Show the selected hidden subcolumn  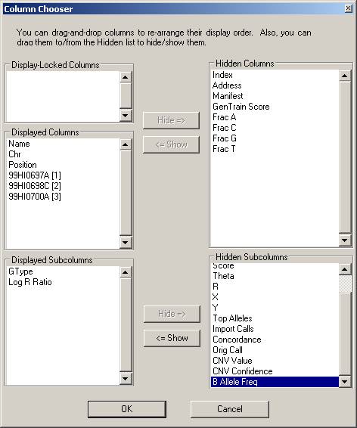pos(172,338)
